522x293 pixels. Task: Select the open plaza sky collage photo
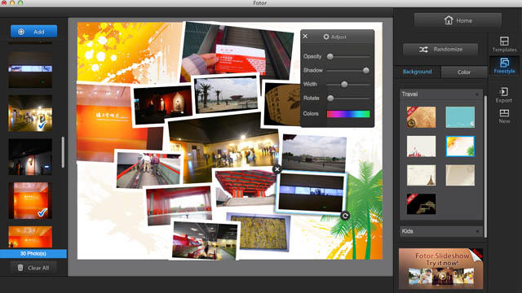pos(314,153)
